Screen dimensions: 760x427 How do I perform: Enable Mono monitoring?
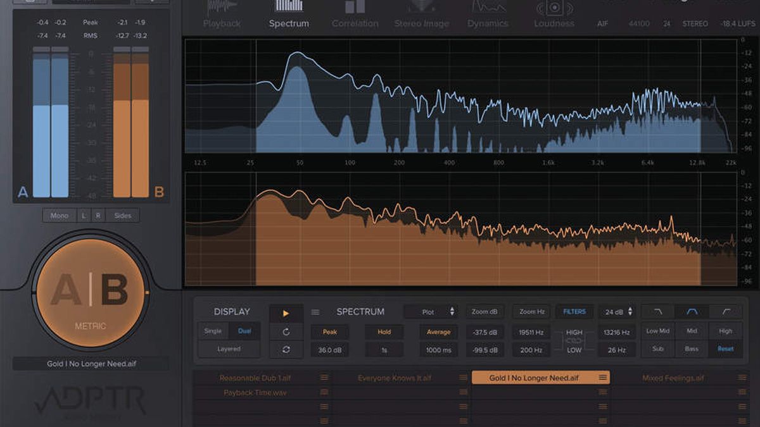pyautogui.click(x=60, y=216)
